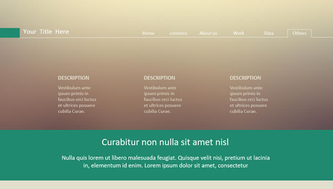Open the Data menu item
Screen dimensions: 333x189
tap(268, 33)
